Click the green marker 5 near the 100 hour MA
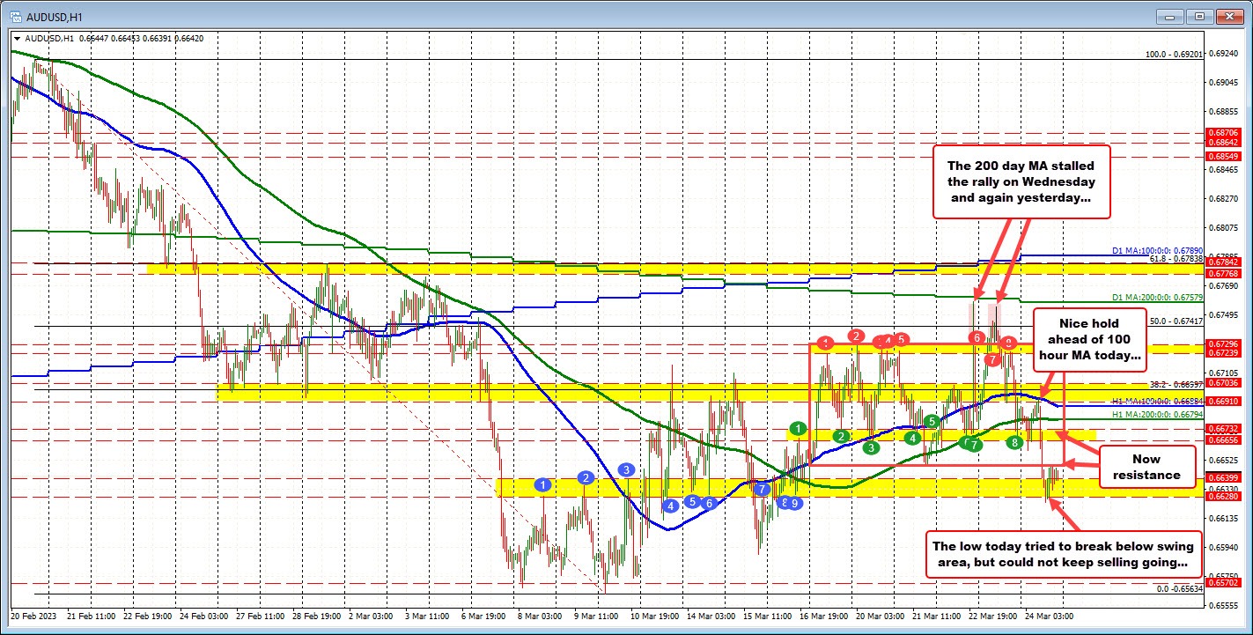This screenshot has height=635, width=1253. pyautogui.click(x=932, y=421)
